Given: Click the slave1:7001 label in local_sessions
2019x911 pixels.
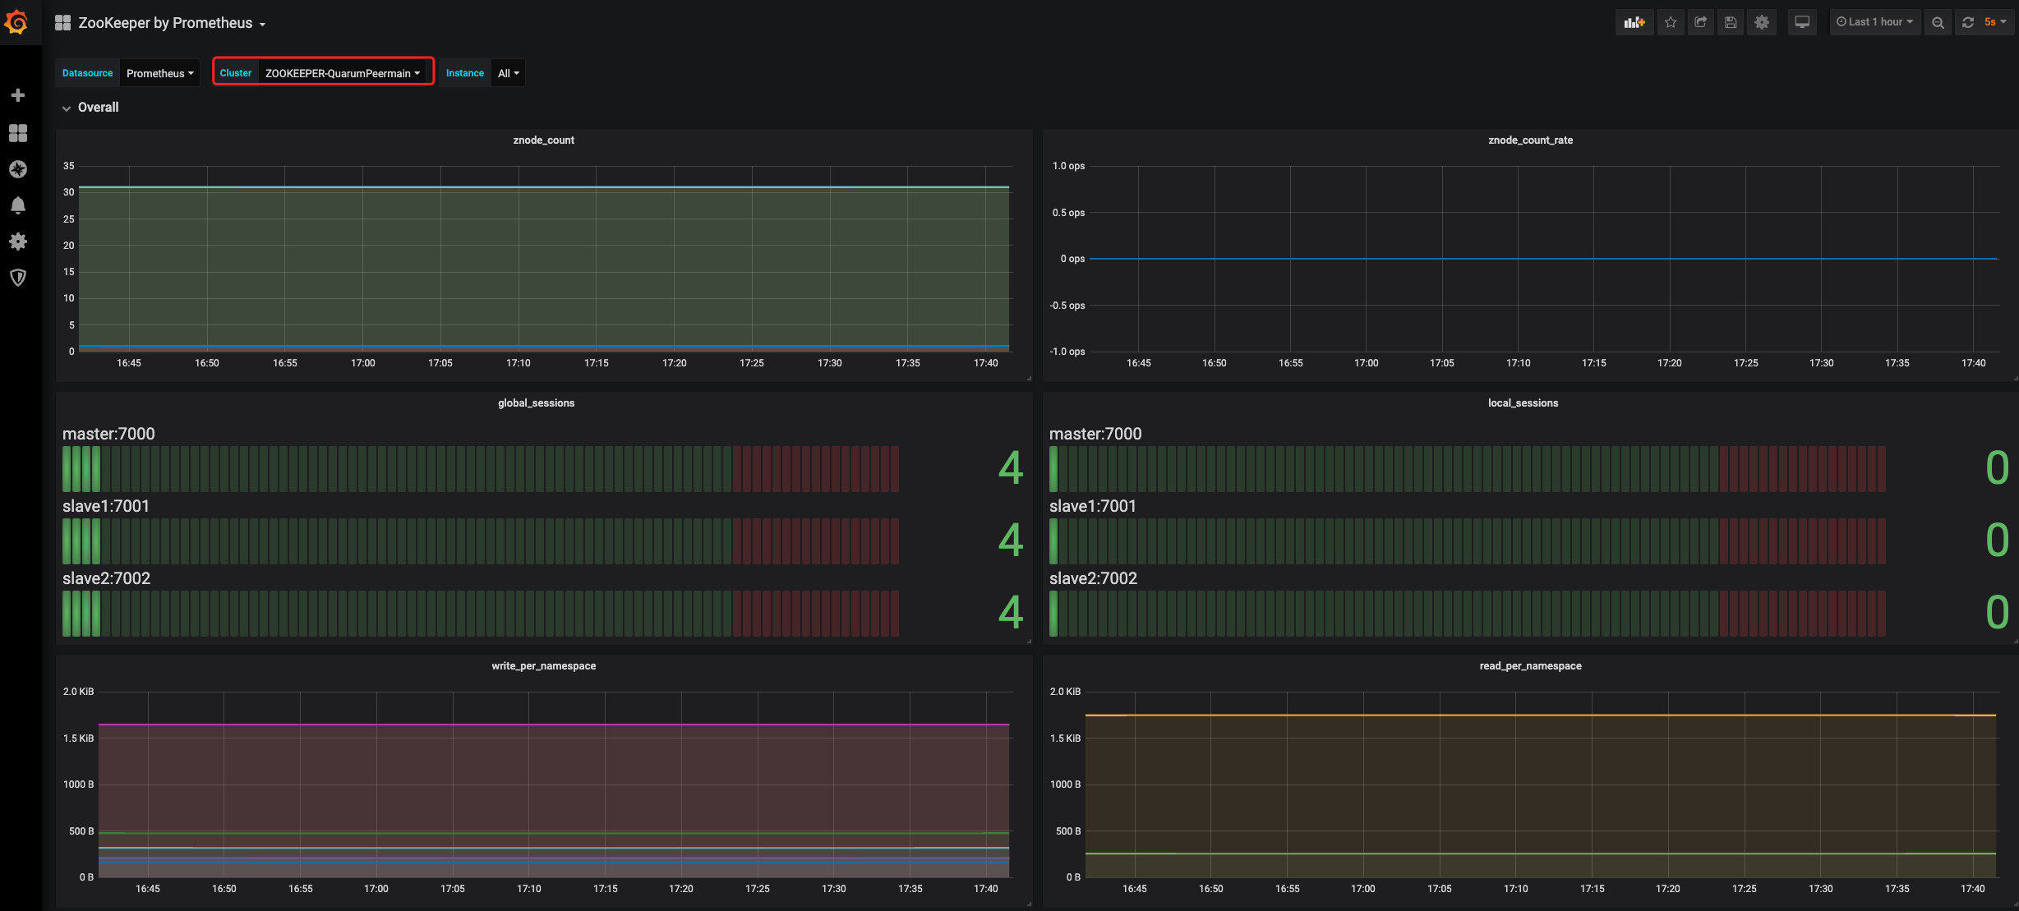Looking at the screenshot, I should click(x=1093, y=506).
